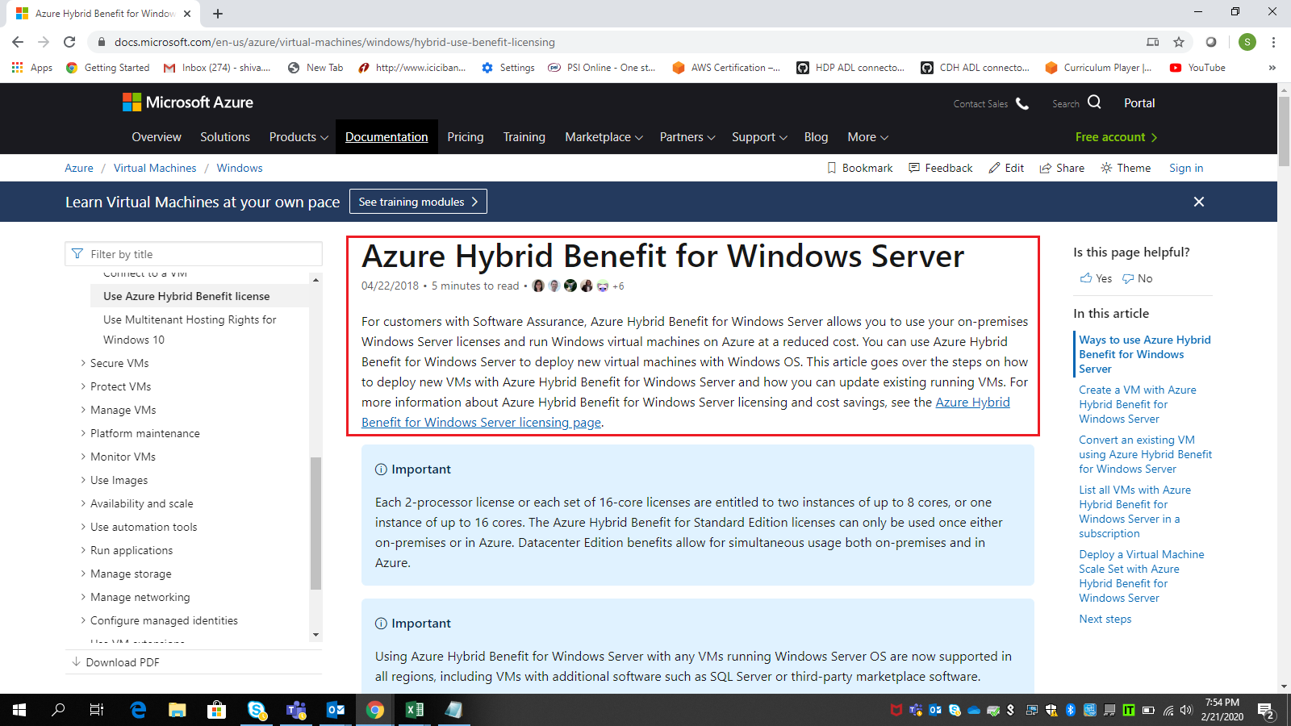Open Skype from the taskbar

pos(257,710)
